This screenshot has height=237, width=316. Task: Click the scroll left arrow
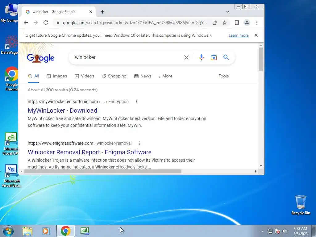click(22, 172)
